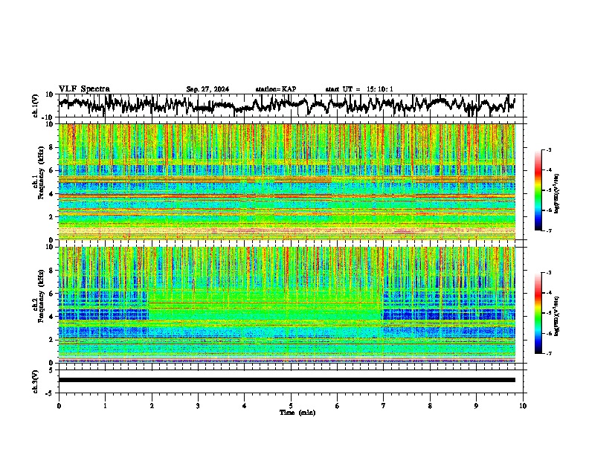Click the "Time (min)" x-axis label
Image resolution: width=589 pixels, height=455 pixels.
coord(297,413)
